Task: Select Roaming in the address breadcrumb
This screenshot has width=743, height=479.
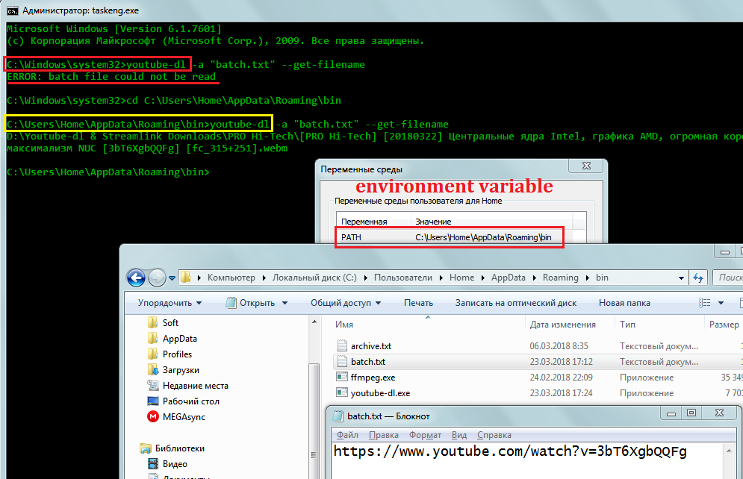Action: 561,278
